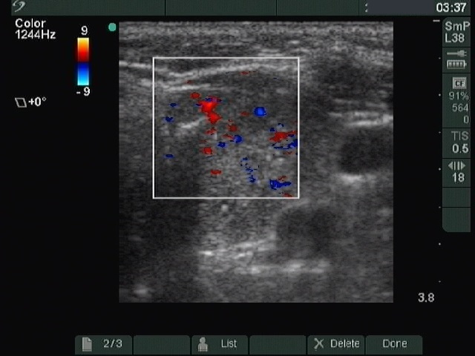Click the AC power plug icon

coord(456,54)
